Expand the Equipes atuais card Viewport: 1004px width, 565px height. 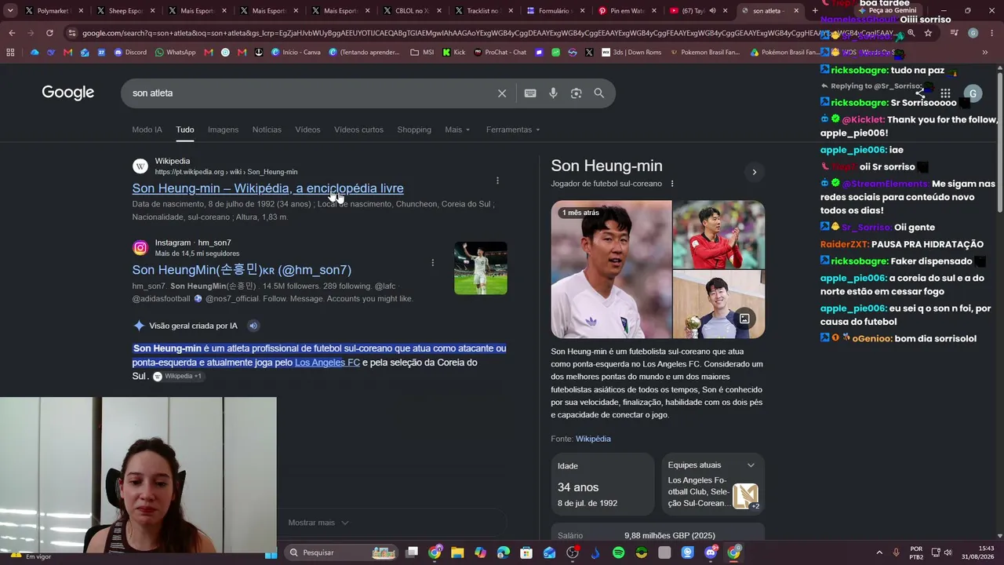click(751, 465)
